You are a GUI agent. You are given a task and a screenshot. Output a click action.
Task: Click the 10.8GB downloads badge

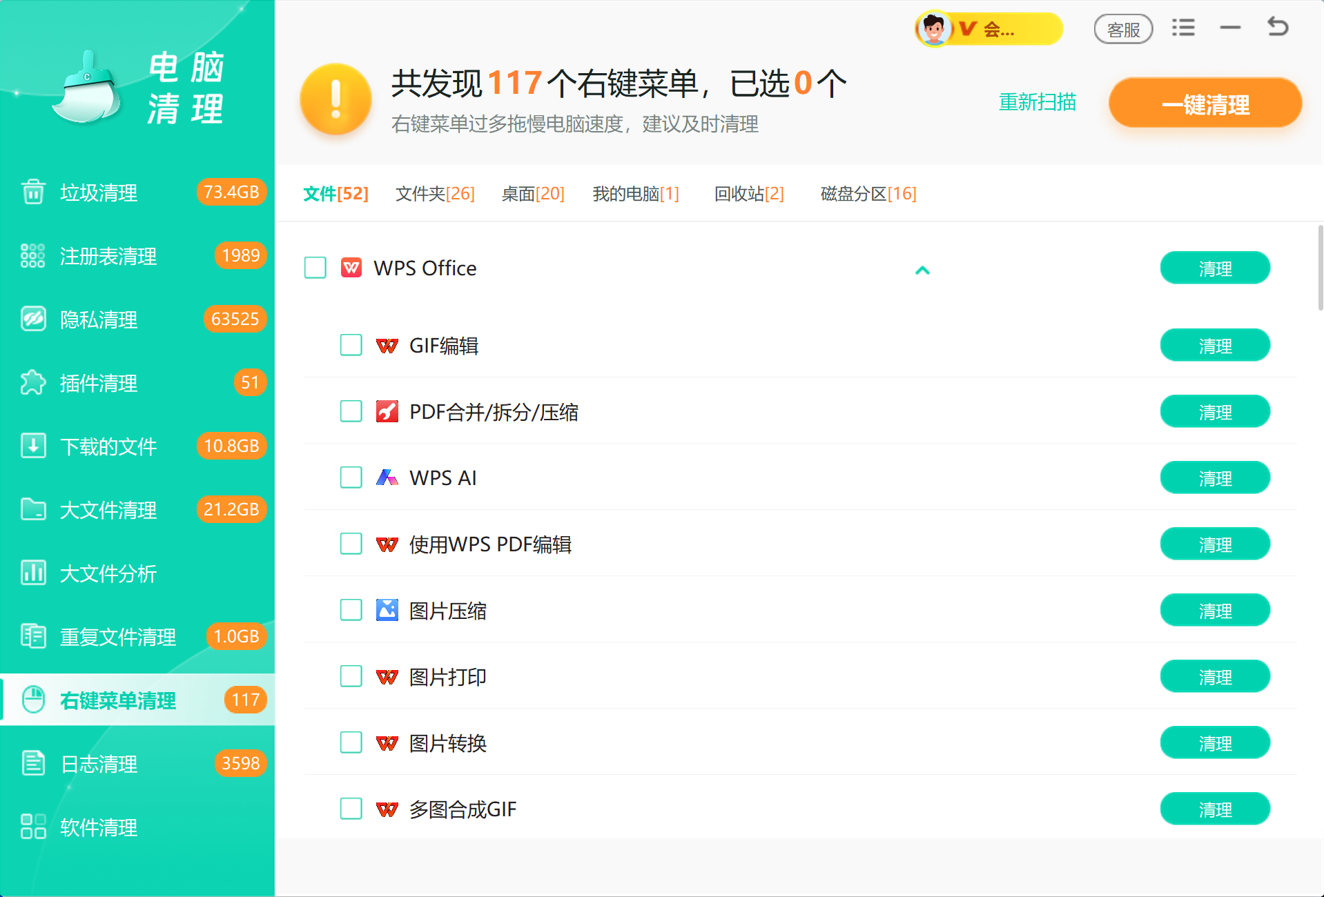[x=231, y=446]
